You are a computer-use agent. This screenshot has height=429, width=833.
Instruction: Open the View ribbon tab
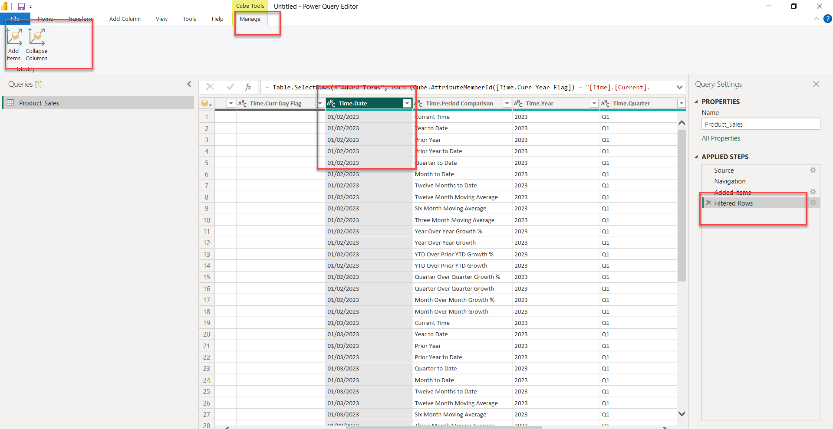point(162,19)
